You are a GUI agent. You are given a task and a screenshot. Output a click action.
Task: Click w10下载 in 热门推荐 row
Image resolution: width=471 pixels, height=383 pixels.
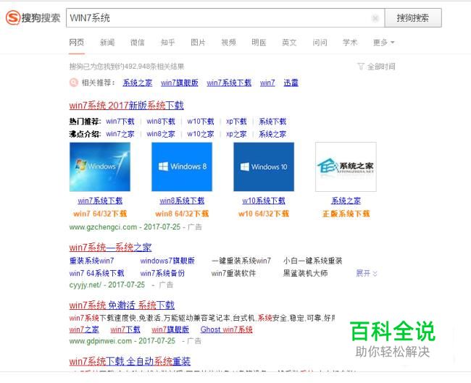click(x=200, y=121)
